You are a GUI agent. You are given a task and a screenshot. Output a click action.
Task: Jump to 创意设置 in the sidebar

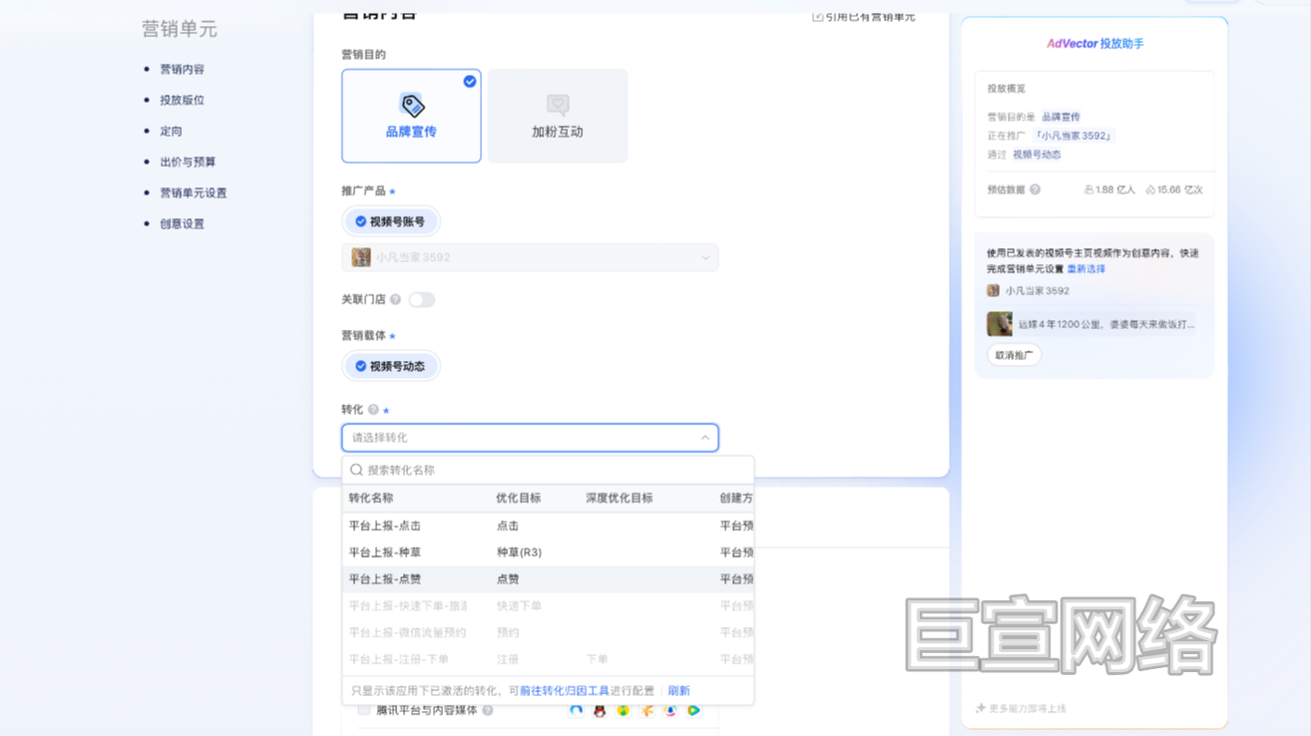[x=182, y=224]
